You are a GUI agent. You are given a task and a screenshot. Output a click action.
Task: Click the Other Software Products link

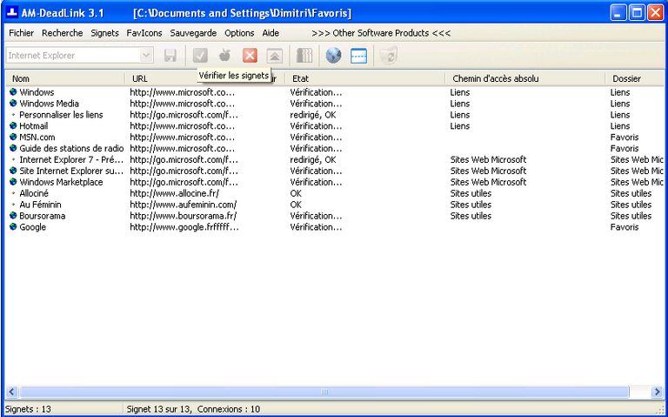tap(381, 33)
